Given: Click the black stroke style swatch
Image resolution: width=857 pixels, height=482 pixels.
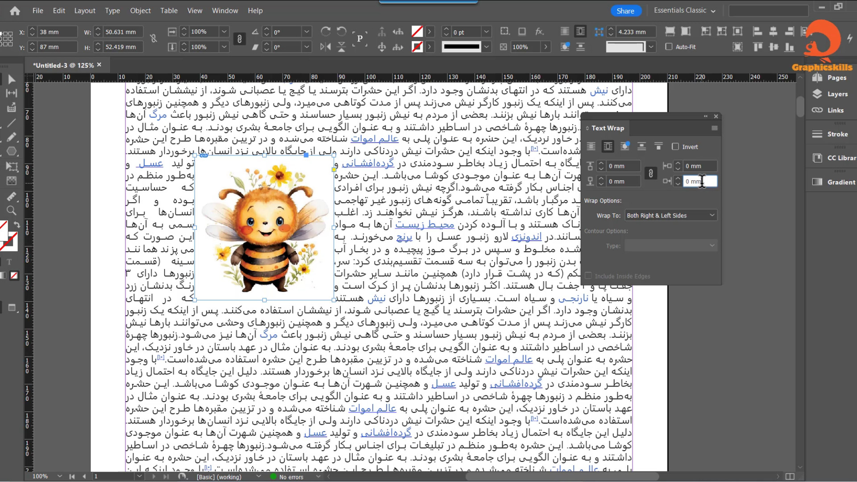Looking at the screenshot, I should coord(461,47).
